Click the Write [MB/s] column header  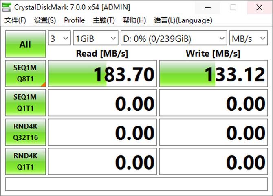coord(213,54)
